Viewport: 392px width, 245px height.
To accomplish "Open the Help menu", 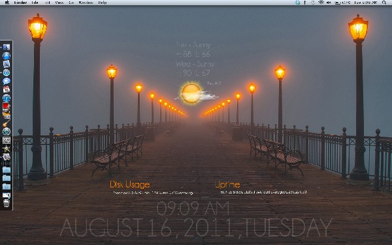I will pyautogui.click(x=103, y=3).
